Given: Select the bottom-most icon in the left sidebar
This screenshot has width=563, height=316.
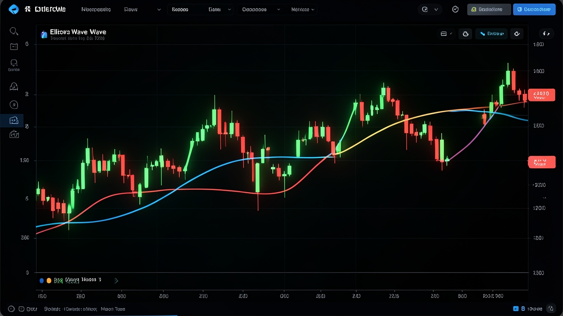Looking at the screenshot, I should pyautogui.click(x=13, y=134).
